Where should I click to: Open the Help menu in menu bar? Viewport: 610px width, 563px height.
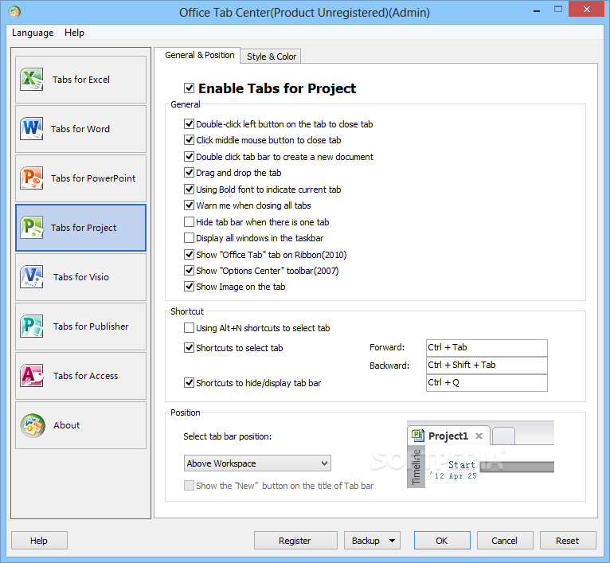(x=74, y=33)
